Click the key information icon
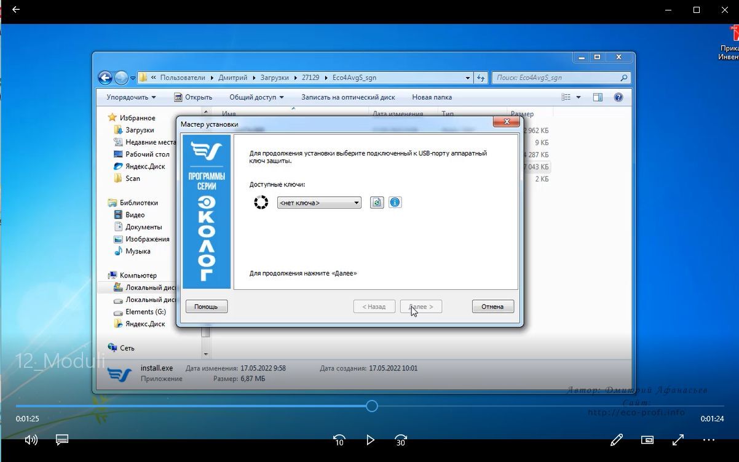The image size is (739, 462). [x=395, y=202]
